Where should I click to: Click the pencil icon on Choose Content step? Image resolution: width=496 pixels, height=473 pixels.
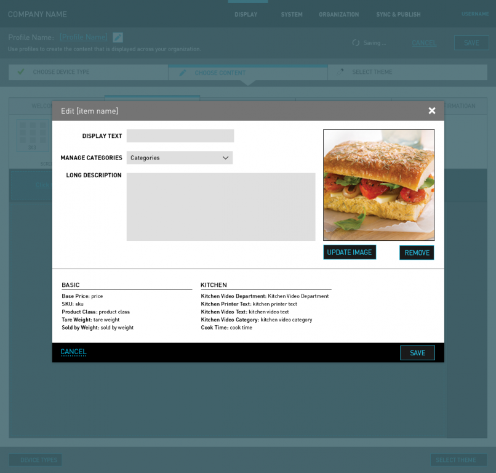182,73
